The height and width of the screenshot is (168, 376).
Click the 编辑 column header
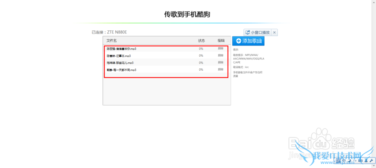(x=221, y=41)
